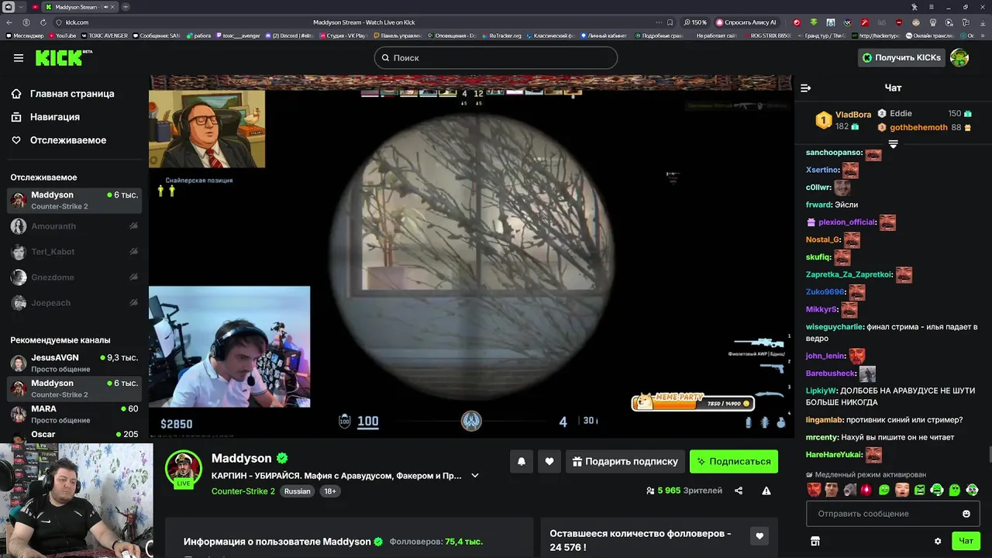Click username plexion_official in chat
Image resolution: width=992 pixels, height=558 pixels.
[x=847, y=222]
